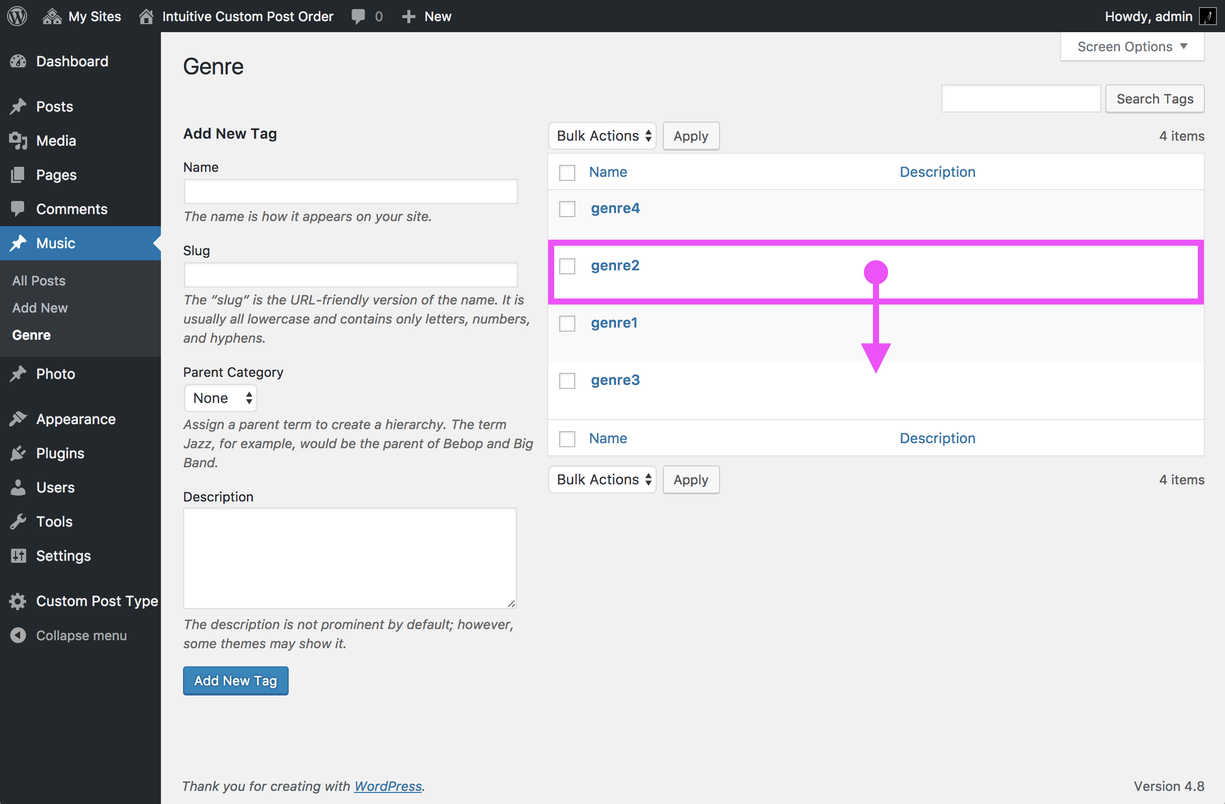Toggle checkbox next to genre4
1225x804 pixels.
pos(567,207)
